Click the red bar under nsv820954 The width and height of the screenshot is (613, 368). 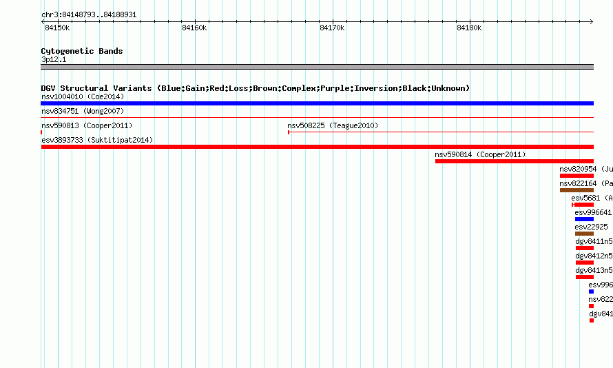tap(576, 176)
